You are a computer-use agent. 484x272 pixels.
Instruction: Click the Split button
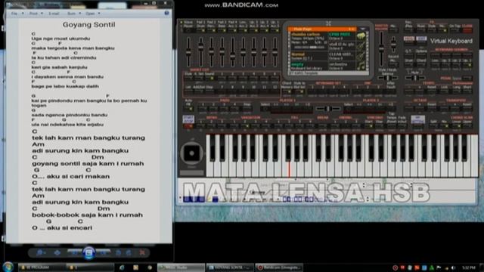433,126
